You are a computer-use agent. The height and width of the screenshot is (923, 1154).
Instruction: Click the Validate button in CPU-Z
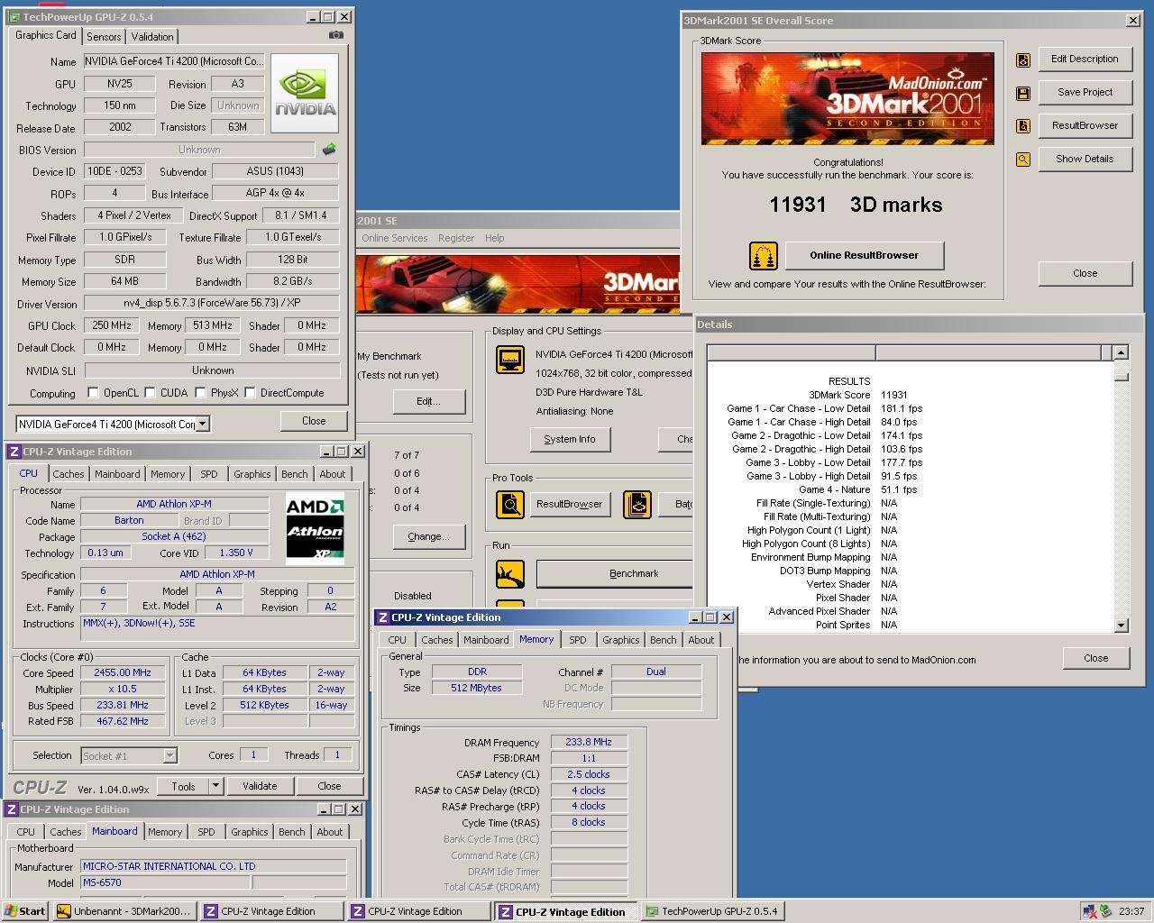(260, 786)
